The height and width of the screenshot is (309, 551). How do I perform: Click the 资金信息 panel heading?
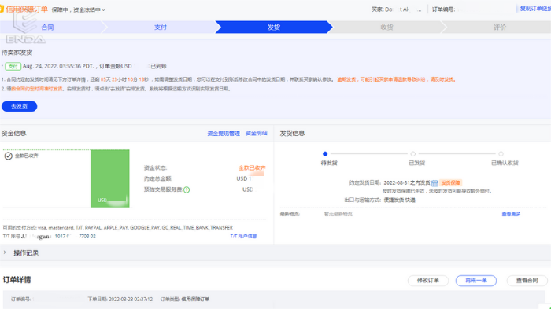point(13,133)
